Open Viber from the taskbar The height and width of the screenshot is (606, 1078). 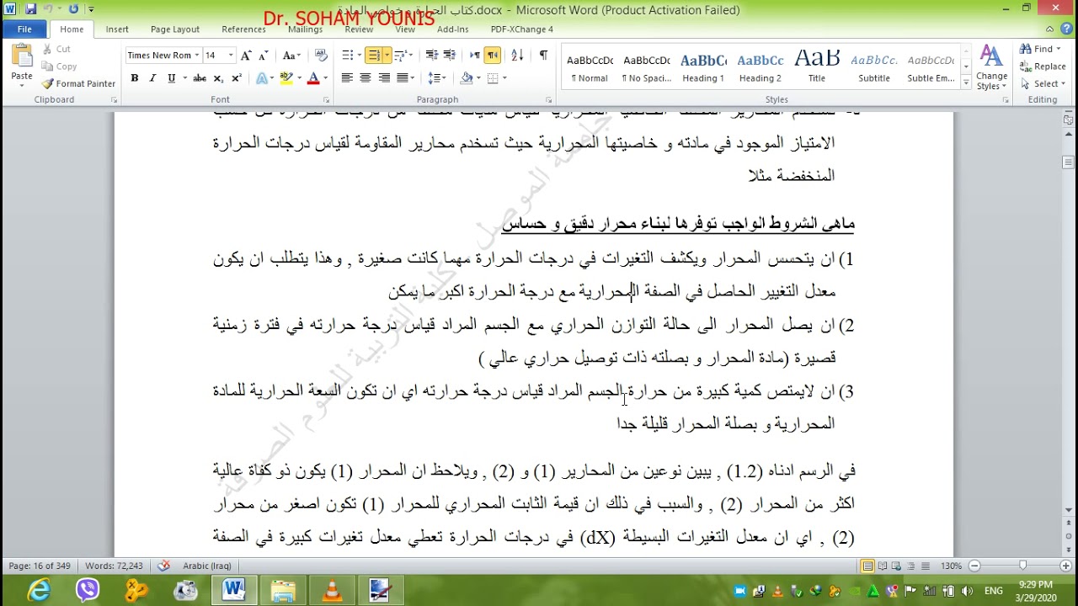click(88, 590)
